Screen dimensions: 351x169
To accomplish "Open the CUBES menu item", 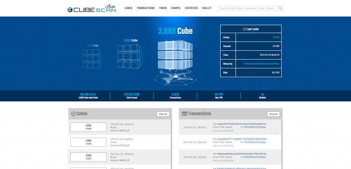I will pos(129,8).
